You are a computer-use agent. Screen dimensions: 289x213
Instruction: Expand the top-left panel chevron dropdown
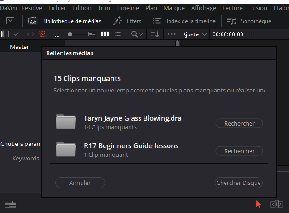click(10, 21)
